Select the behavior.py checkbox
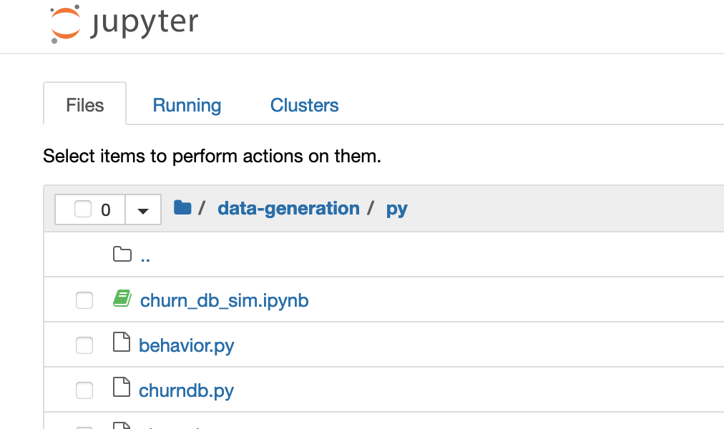Image resolution: width=724 pixels, height=429 pixels. [x=84, y=345]
